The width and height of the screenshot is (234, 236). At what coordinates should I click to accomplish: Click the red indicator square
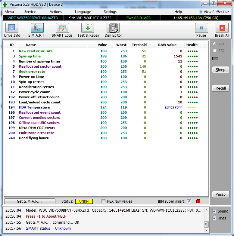point(198,201)
